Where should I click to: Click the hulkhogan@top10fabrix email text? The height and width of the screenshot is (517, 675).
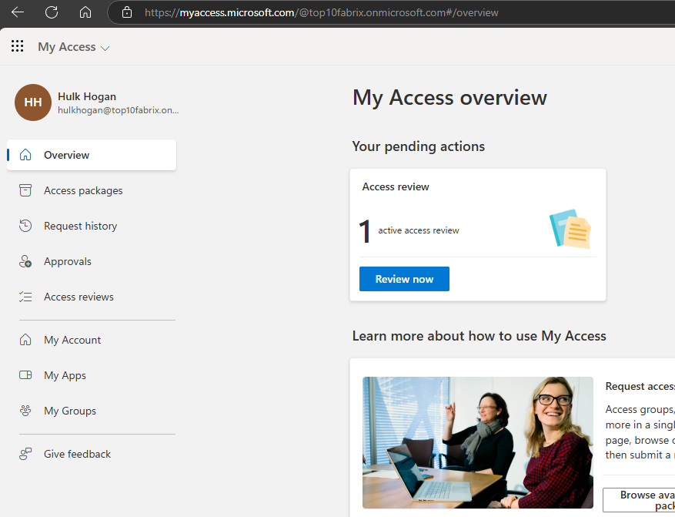click(119, 110)
